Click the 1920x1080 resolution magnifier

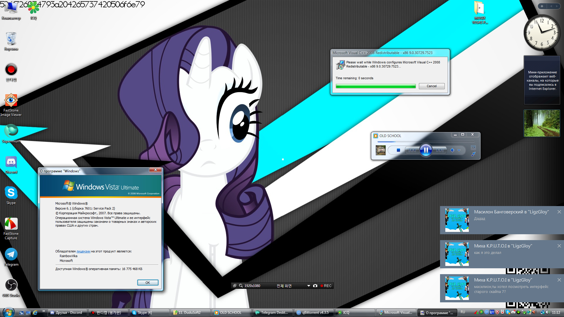(x=241, y=286)
